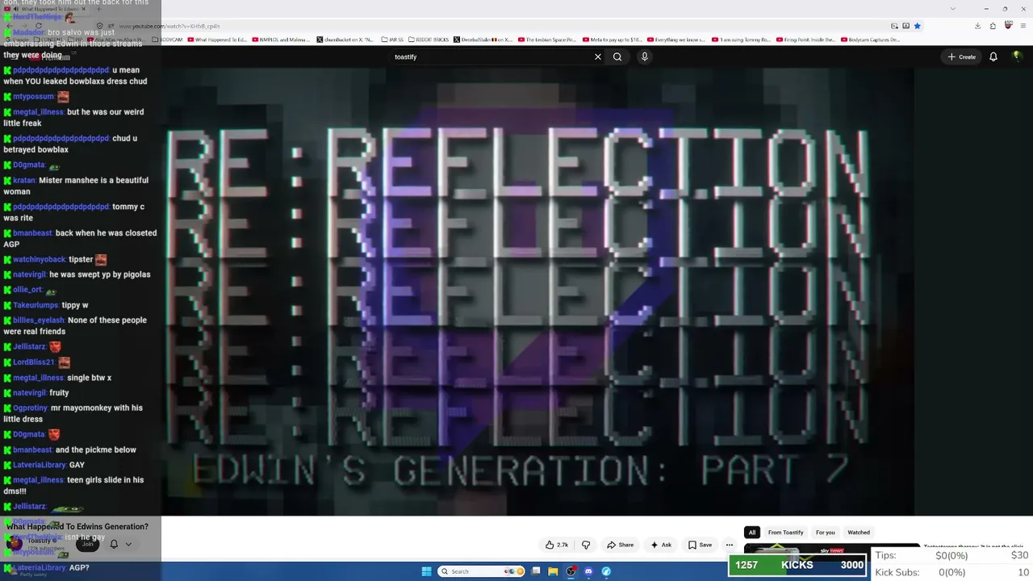Open the 'I am suing Tommy Ro...' bookmark
Image resolution: width=1033 pixels, height=581 pixels.
[x=741, y=40]
